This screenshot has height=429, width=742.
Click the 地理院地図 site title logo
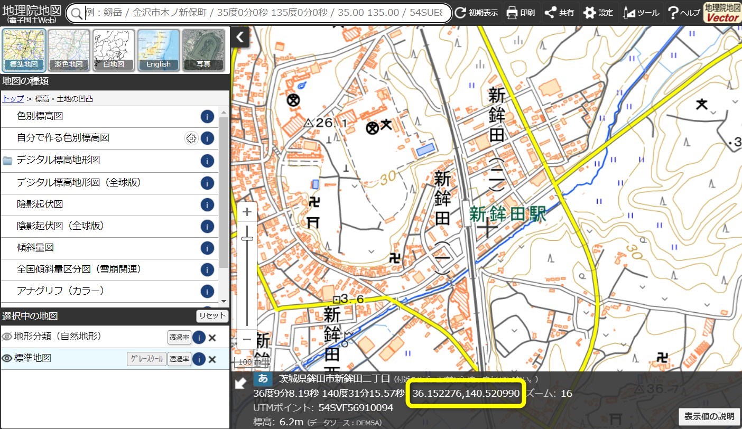(32, 13)
